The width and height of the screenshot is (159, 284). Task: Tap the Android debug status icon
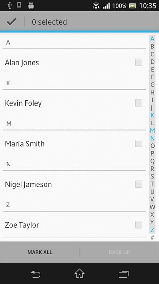point(31,6)
